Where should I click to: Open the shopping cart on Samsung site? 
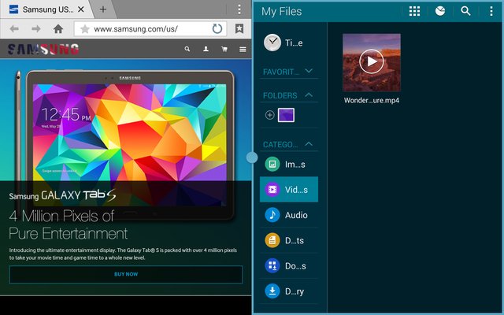[x=224, y=49]
